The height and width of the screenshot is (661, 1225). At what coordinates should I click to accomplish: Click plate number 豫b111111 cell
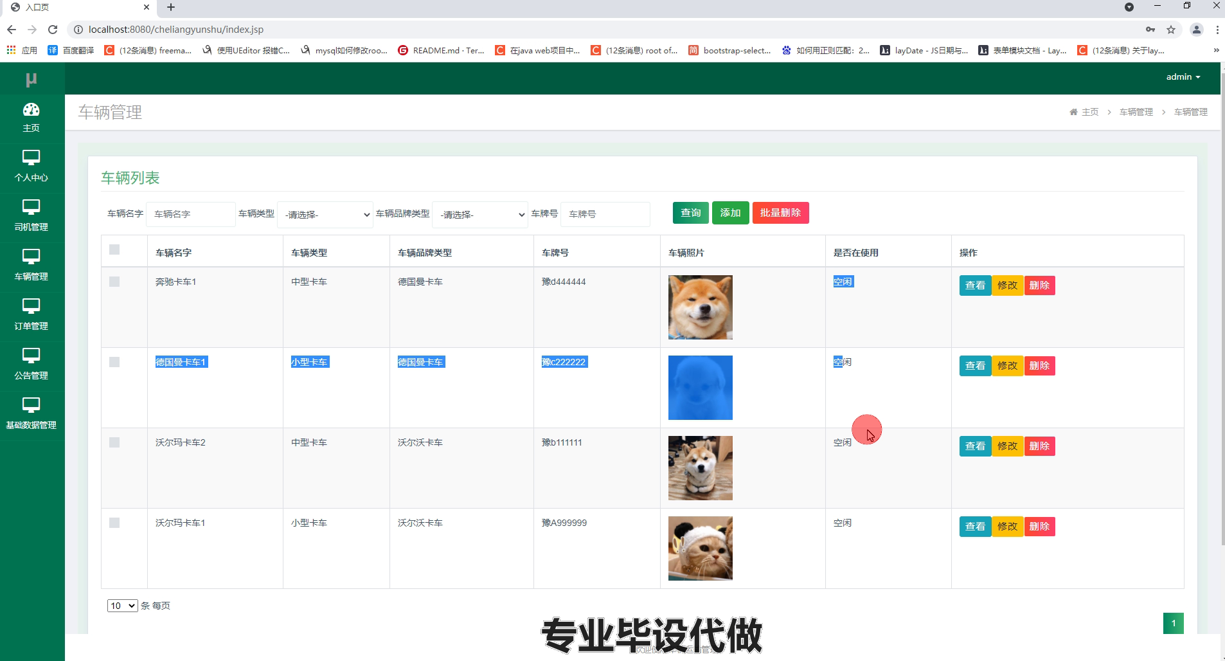tap(562, 442)
